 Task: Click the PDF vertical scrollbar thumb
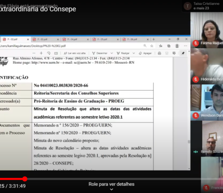189,142
